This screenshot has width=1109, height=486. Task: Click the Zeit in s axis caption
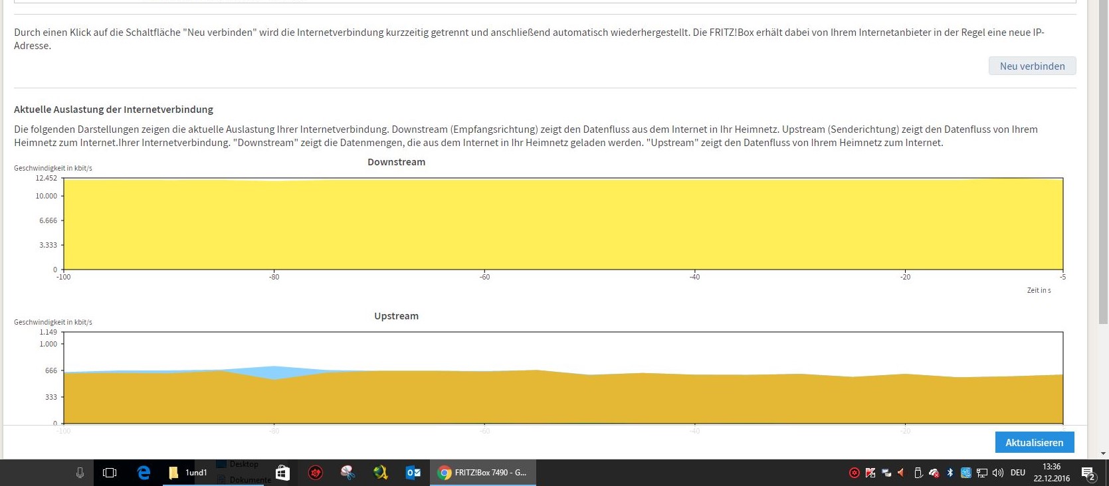pyautogui.click(x=1039, y=290)
